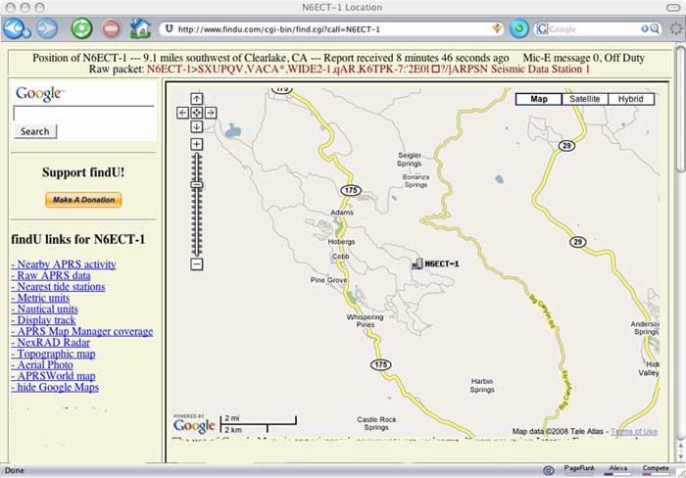Viewport: 686px width, 478px height.
Task: Click the address bar URL field
Action: click(x=332, y=29)
